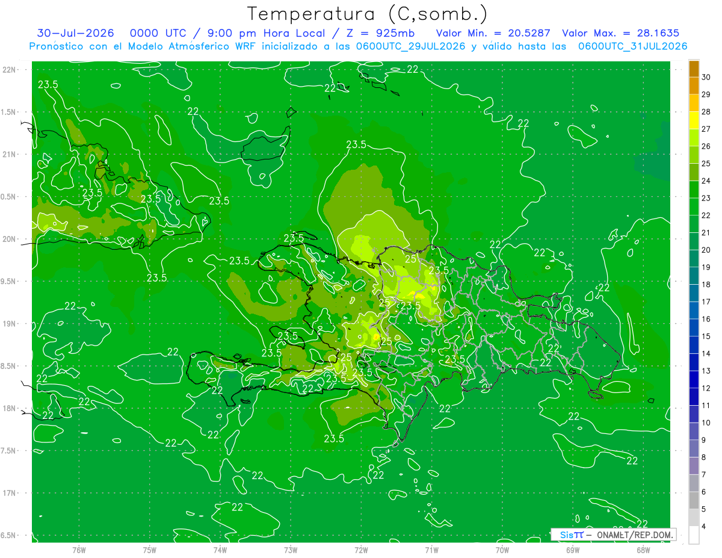Click the '75W' longitude axis label
The image size is (722, 558).
tap(150, 550)
